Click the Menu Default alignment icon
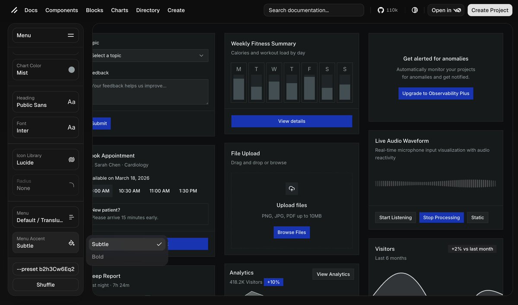The width and height of the screenshot is (518, 305). click(71, 217)
